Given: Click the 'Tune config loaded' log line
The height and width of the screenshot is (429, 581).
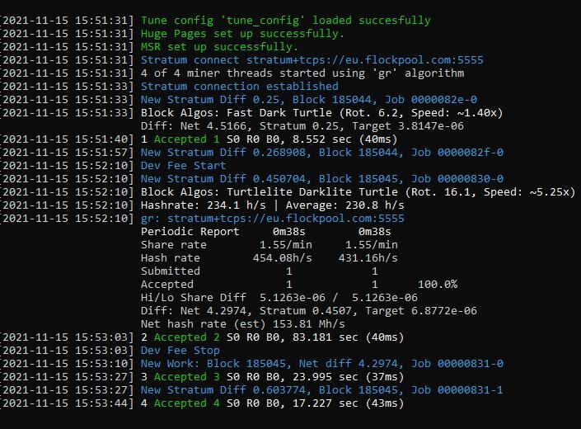Looking at the screenshot, I should [x=286, y=21].
